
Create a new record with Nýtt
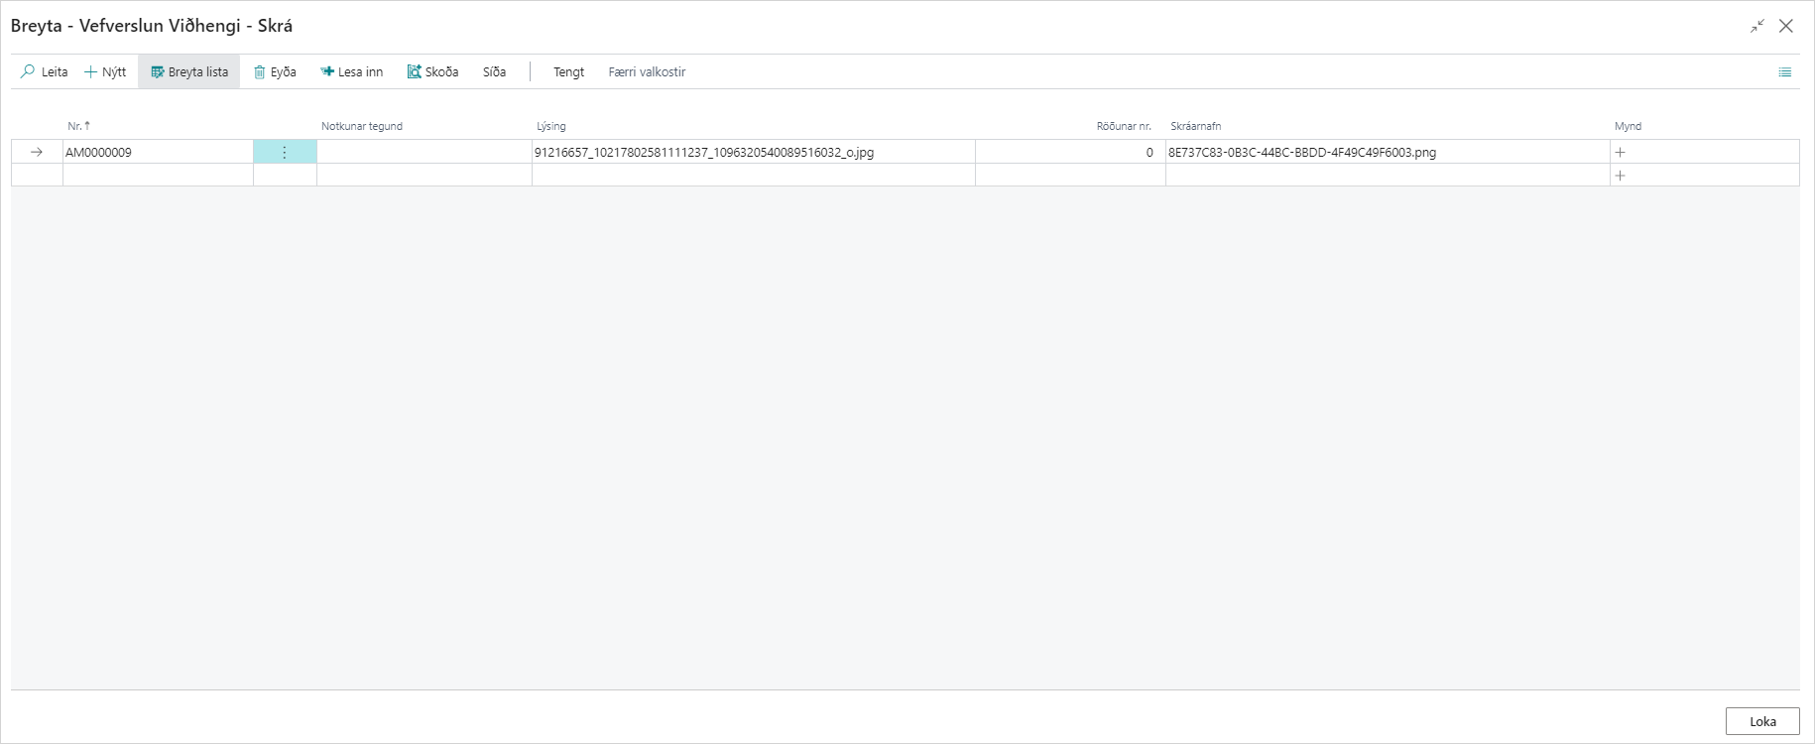(x=105, y=72)
